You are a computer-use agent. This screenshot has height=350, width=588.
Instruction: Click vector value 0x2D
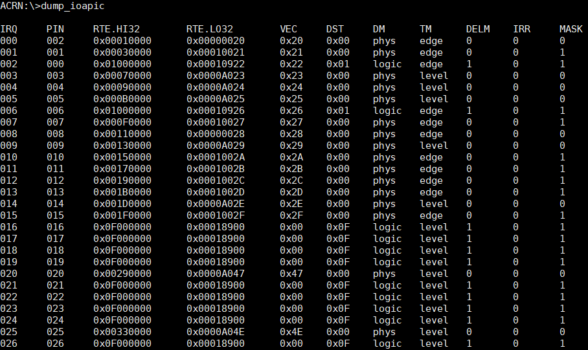[x=291, y=192]
